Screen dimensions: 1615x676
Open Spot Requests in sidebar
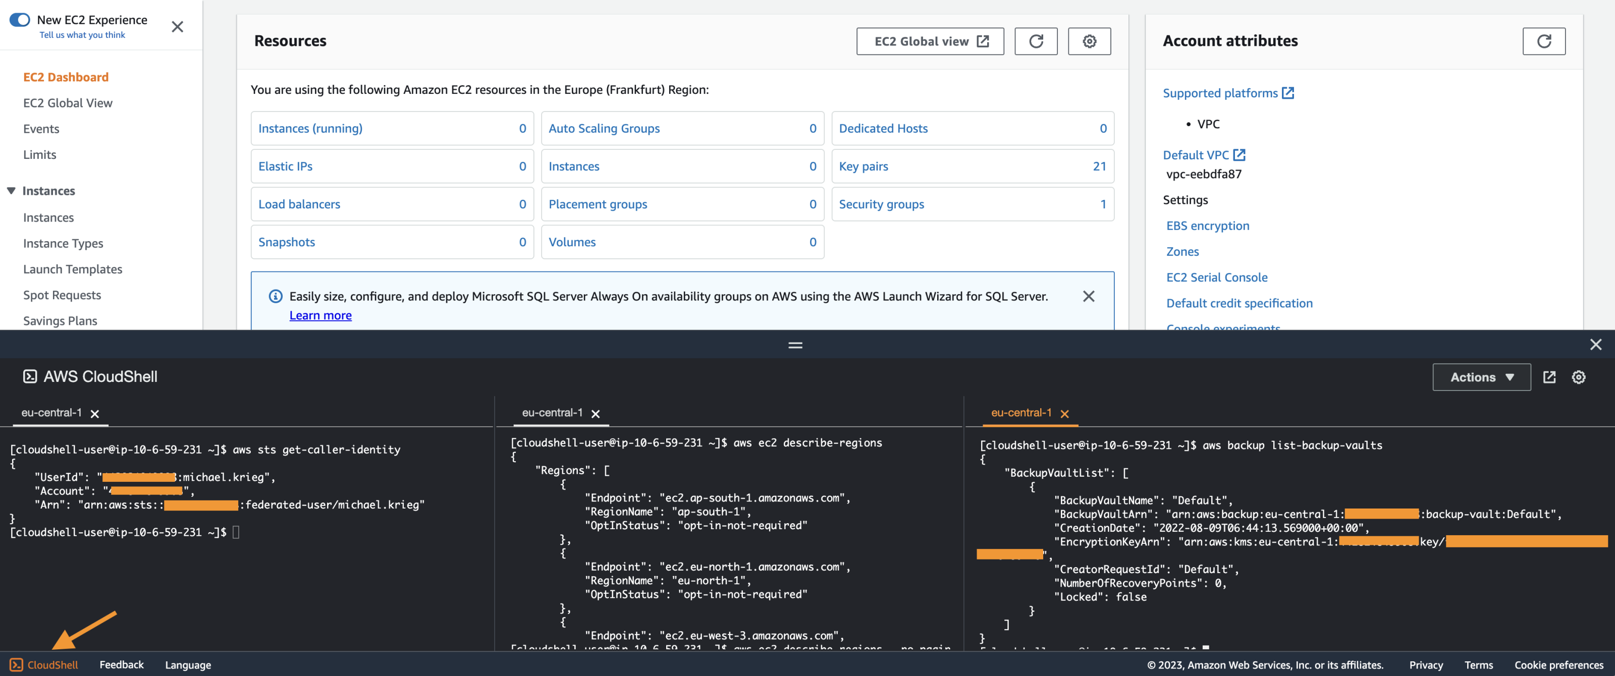click(62, 295)
